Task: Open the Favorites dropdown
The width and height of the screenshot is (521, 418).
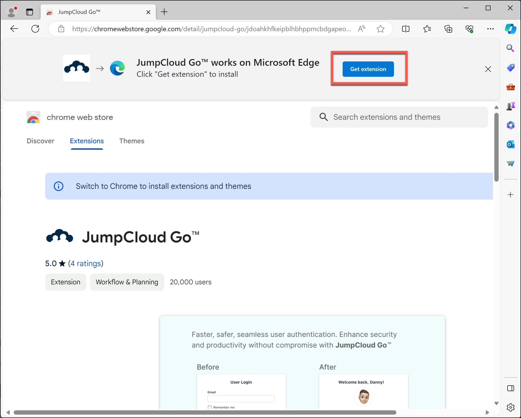Action: 427,28
